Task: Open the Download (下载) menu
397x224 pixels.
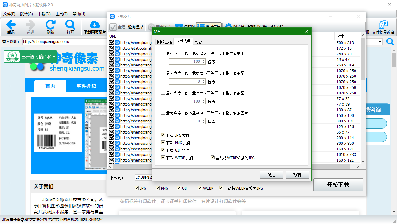Action: coord(44,14)
